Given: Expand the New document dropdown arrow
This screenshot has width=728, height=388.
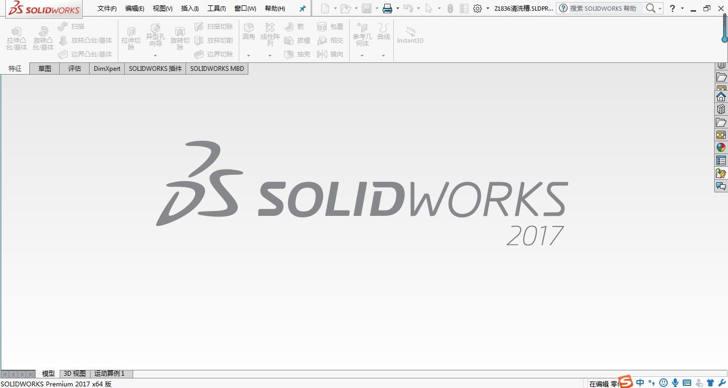Looking at the screenshot, I should (x=335, y=9).
